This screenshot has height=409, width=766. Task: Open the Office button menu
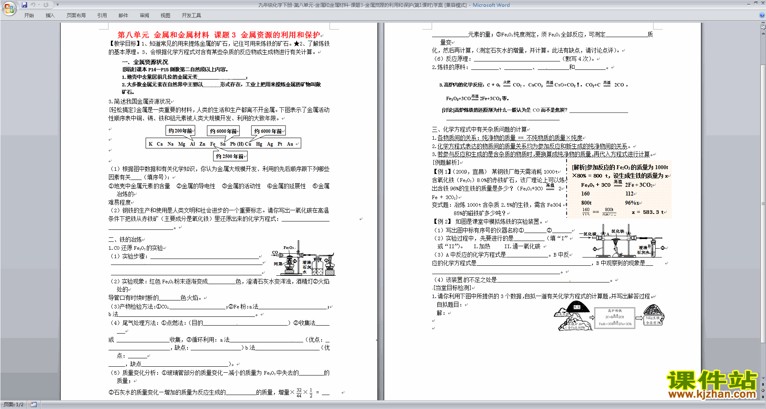pyautogui.click(x=9, y=8)
